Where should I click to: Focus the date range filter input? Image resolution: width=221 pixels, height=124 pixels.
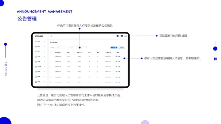pyautogui.click(x=78, y=47)
